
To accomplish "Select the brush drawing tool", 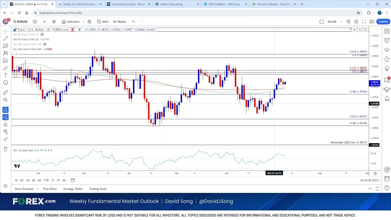I will pos(5,68).
